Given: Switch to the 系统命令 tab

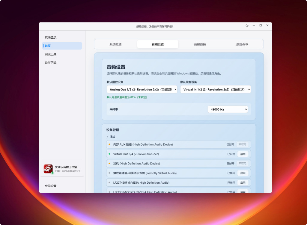Looking at the screenshot, I should coord(242,44).
